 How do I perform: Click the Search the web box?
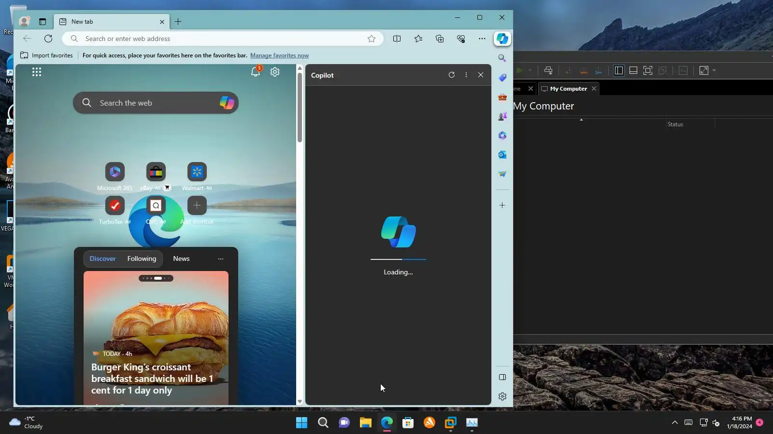click(156, 103)
